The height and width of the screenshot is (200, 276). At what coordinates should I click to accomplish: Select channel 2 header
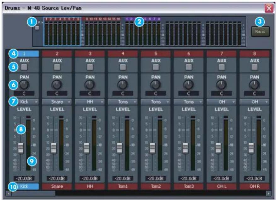pos(57,54)
